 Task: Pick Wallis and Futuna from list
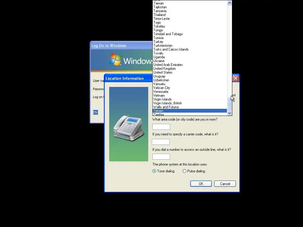pyautogui.click(x=190, y=107)
